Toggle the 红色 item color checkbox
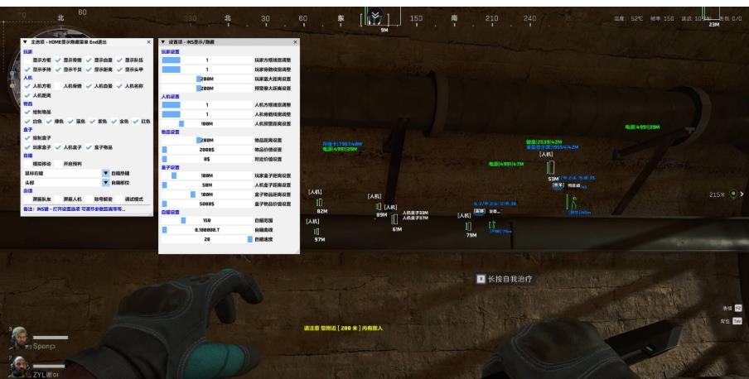Viewport: 749px width, 379px height. [x=135, y=122]
